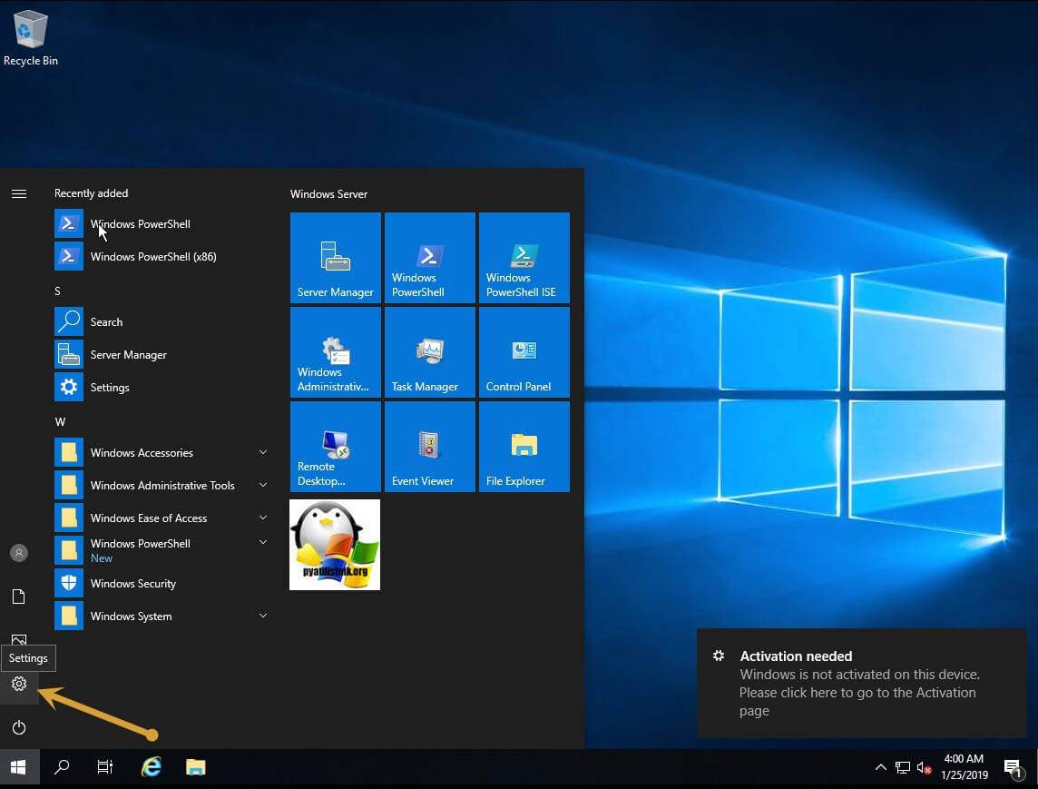Open the Task Manager tile
This screenshot has height=789, width=1038.
point(429,352)
